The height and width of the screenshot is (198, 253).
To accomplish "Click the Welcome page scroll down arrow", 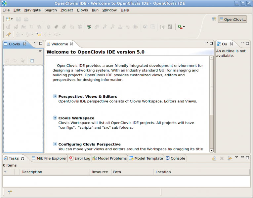I will tap(211, 150).
